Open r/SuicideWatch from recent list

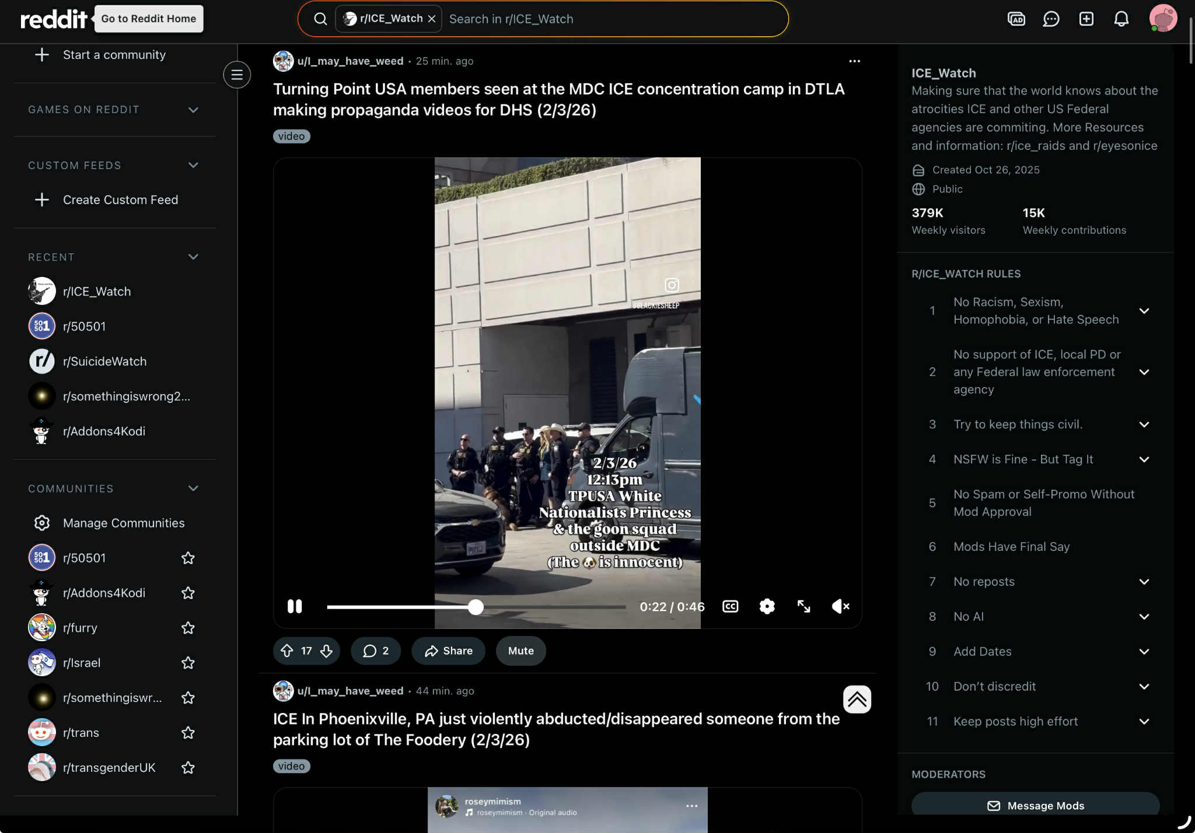point(105,361)
